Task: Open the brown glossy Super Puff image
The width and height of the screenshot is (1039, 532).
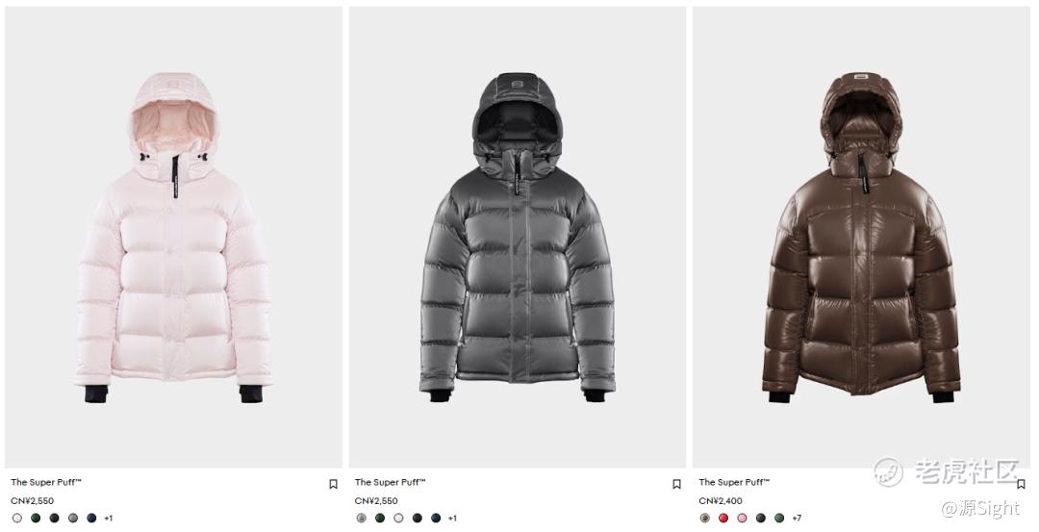Action: click(x=861, y=238)
